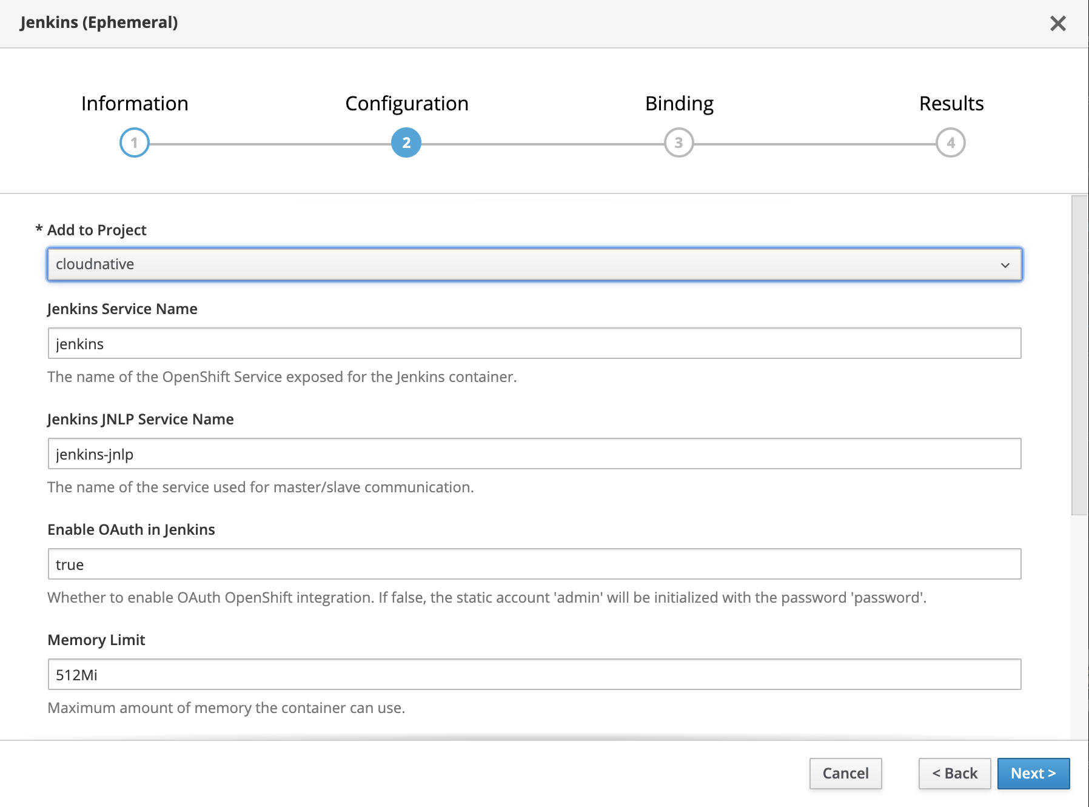This screenshot has width=1089, height=807.
Task: Click the Jenkins JNLP Service Name label
Action: pyautogui.click(x=141, y=420)
